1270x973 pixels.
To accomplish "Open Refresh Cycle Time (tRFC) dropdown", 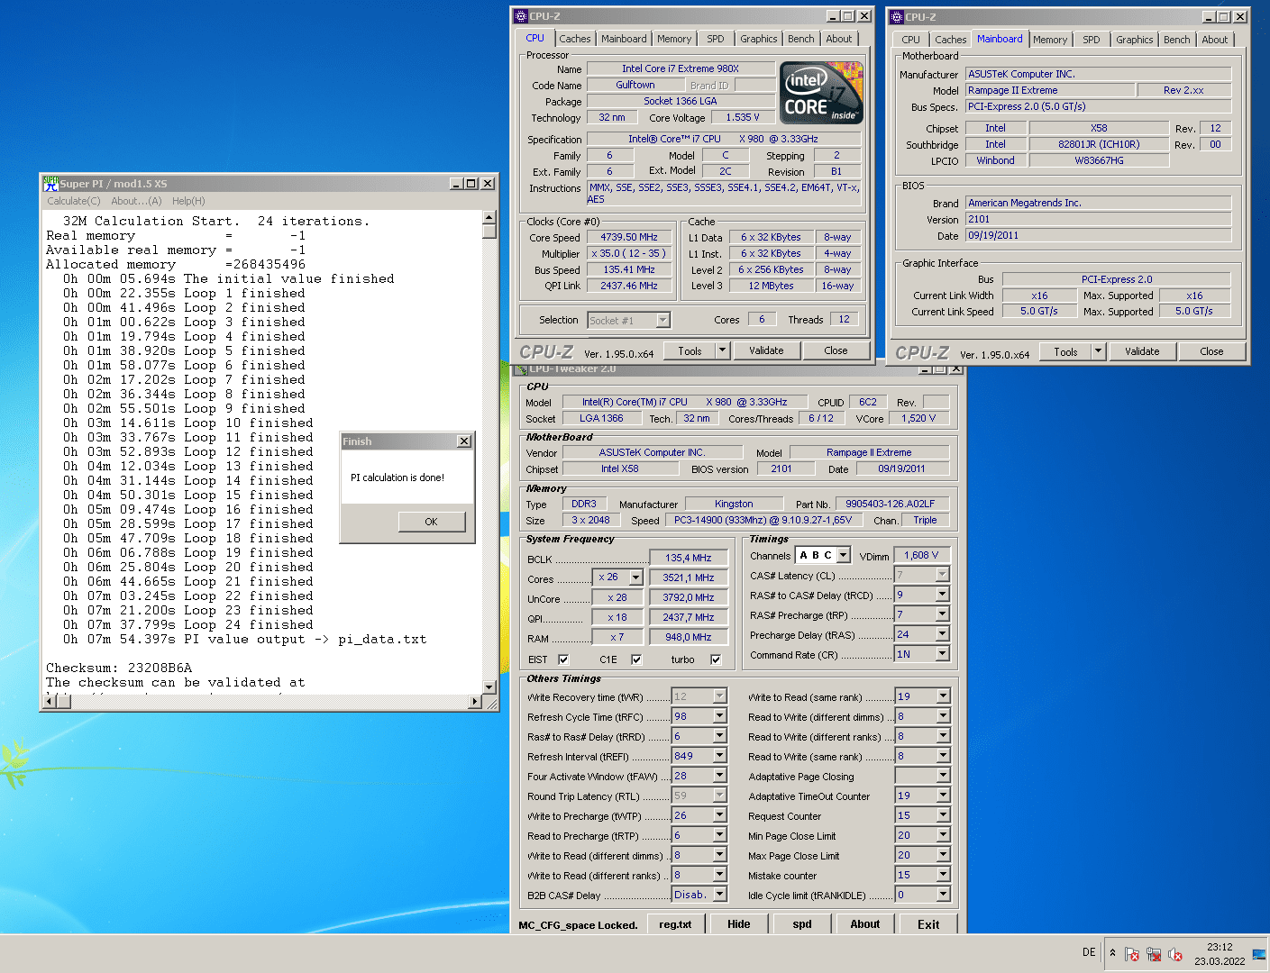I will (719, 716).
